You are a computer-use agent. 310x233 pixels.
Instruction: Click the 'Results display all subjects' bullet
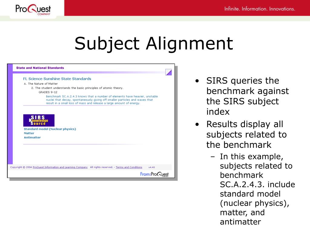246,134
